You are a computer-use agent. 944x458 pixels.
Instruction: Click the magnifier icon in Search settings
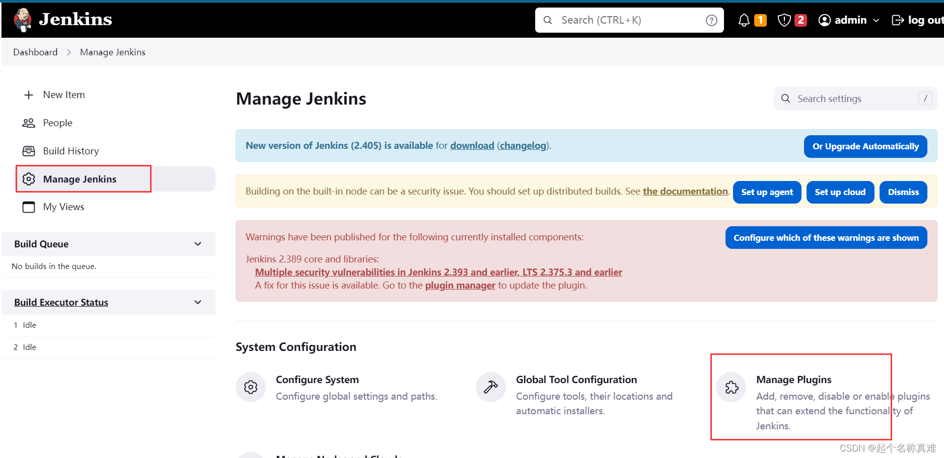(x=785, y=99)
